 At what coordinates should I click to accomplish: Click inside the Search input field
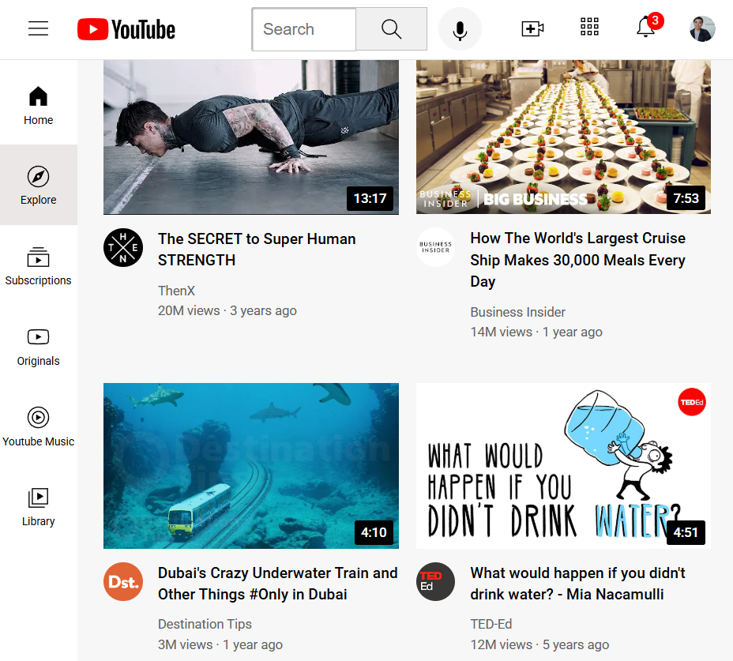click(304, 29)
